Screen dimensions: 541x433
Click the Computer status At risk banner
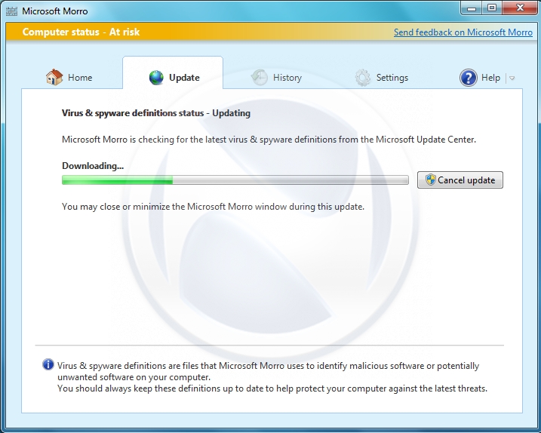(x=81, y=32)
